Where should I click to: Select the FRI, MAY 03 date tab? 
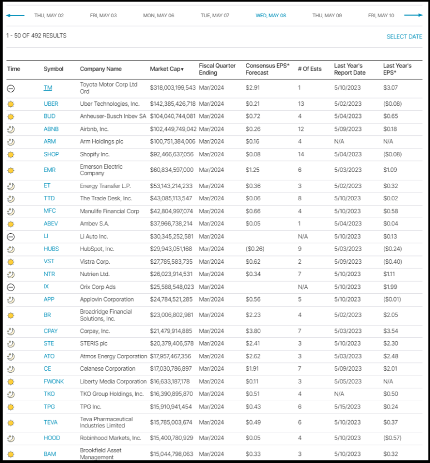[103, 16]
